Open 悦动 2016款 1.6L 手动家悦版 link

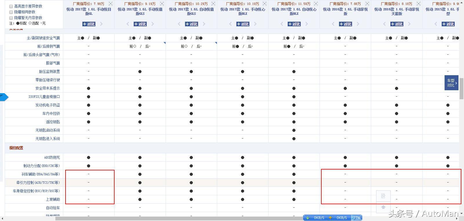[x=345, y=11]
